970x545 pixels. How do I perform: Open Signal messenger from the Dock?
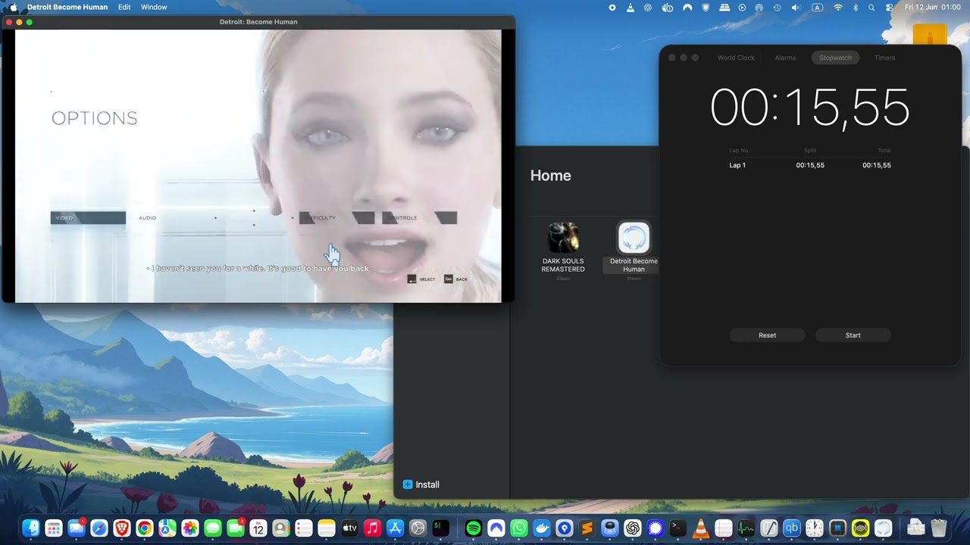point(656,528)
